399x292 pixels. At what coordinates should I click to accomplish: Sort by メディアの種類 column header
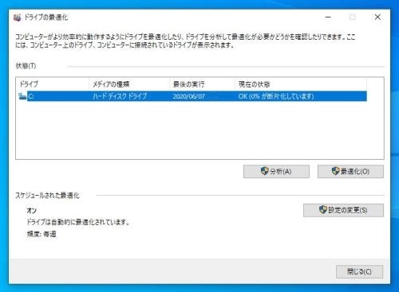(129, 84)
